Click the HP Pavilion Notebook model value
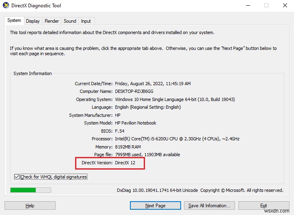This screenshot has height=215, width=294. 136,123
